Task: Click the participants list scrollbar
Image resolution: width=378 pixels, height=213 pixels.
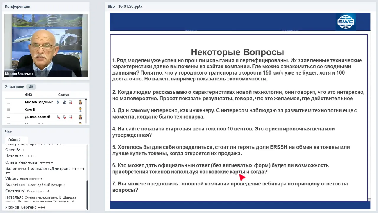Action: coord(86,111)
